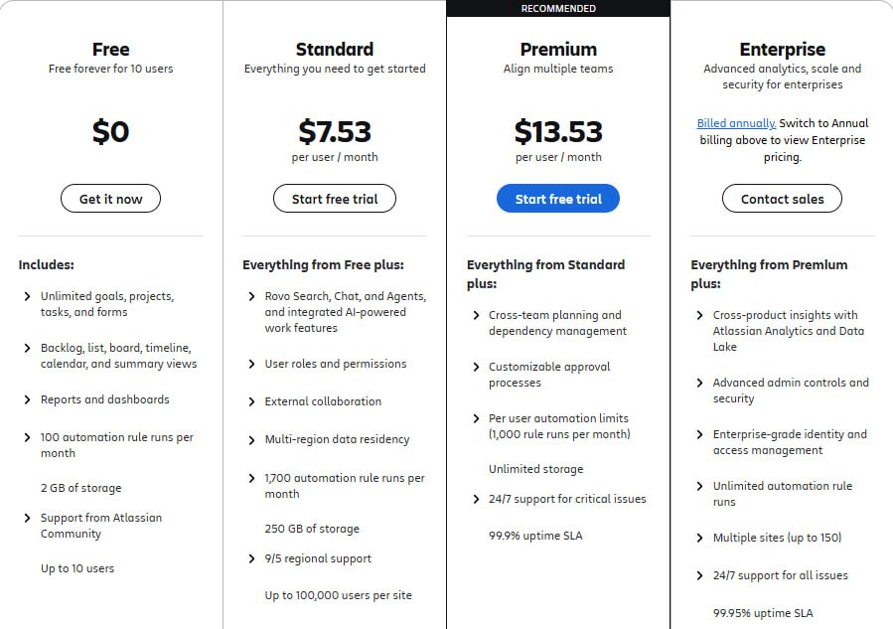Expand Rovo Search, Chat, and Agents feature

click(252, 296)
